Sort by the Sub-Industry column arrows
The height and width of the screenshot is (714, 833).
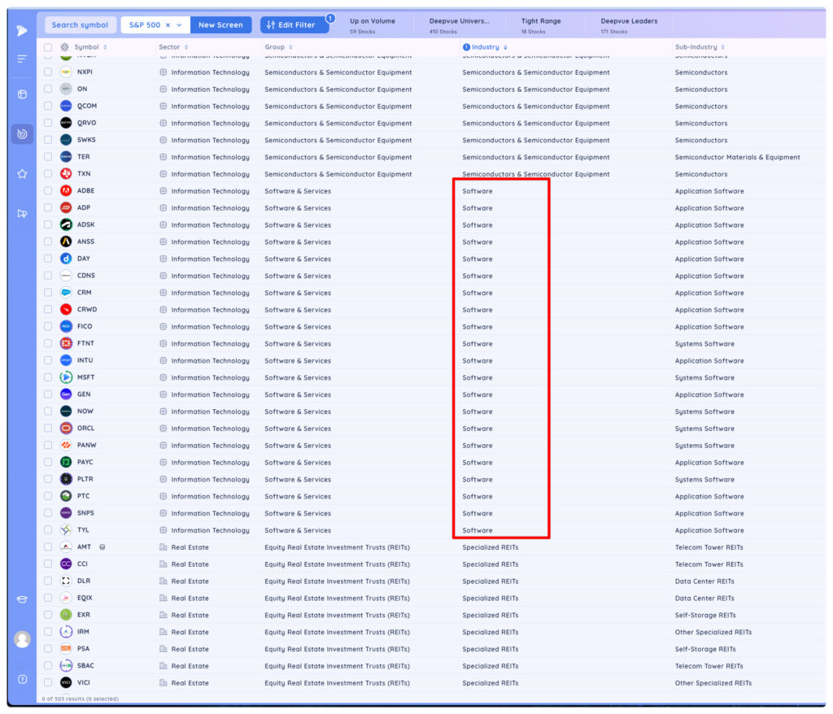pos(723,47)
